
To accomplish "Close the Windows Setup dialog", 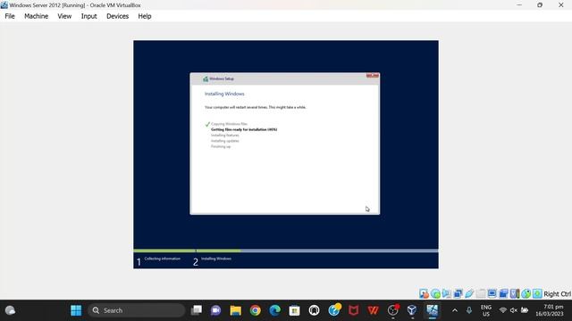I will pyautogui.click(x=373, y=75).
